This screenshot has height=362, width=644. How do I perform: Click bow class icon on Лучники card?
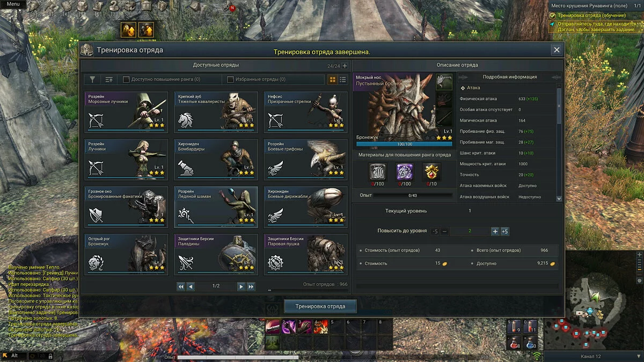coord(96,168)
